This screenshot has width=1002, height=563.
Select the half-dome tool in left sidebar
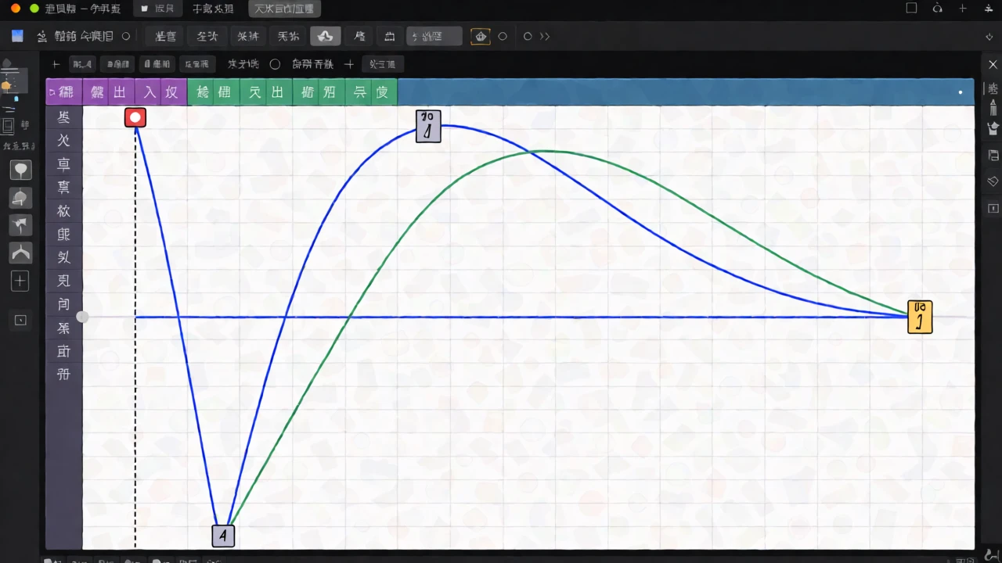pos(20,198)
